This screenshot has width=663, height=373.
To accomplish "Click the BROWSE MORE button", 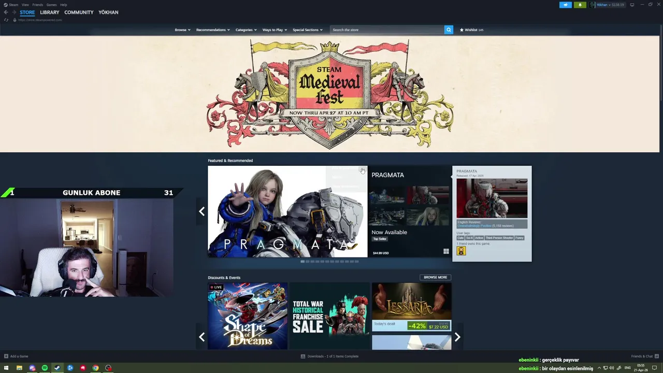I will click(x=435, y=277).
